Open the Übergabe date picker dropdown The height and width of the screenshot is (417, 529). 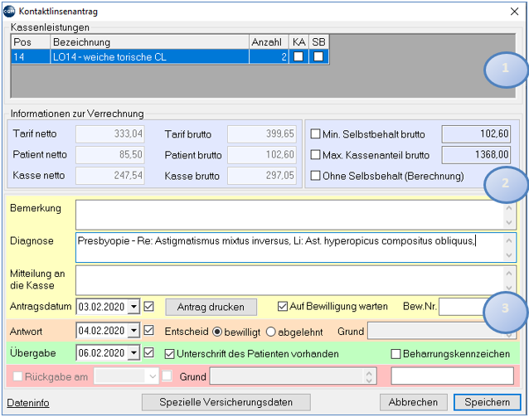click(134, 353)
